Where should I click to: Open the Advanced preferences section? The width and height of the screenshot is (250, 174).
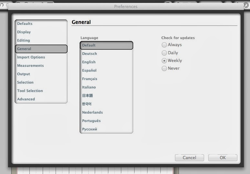click(41, 99)
